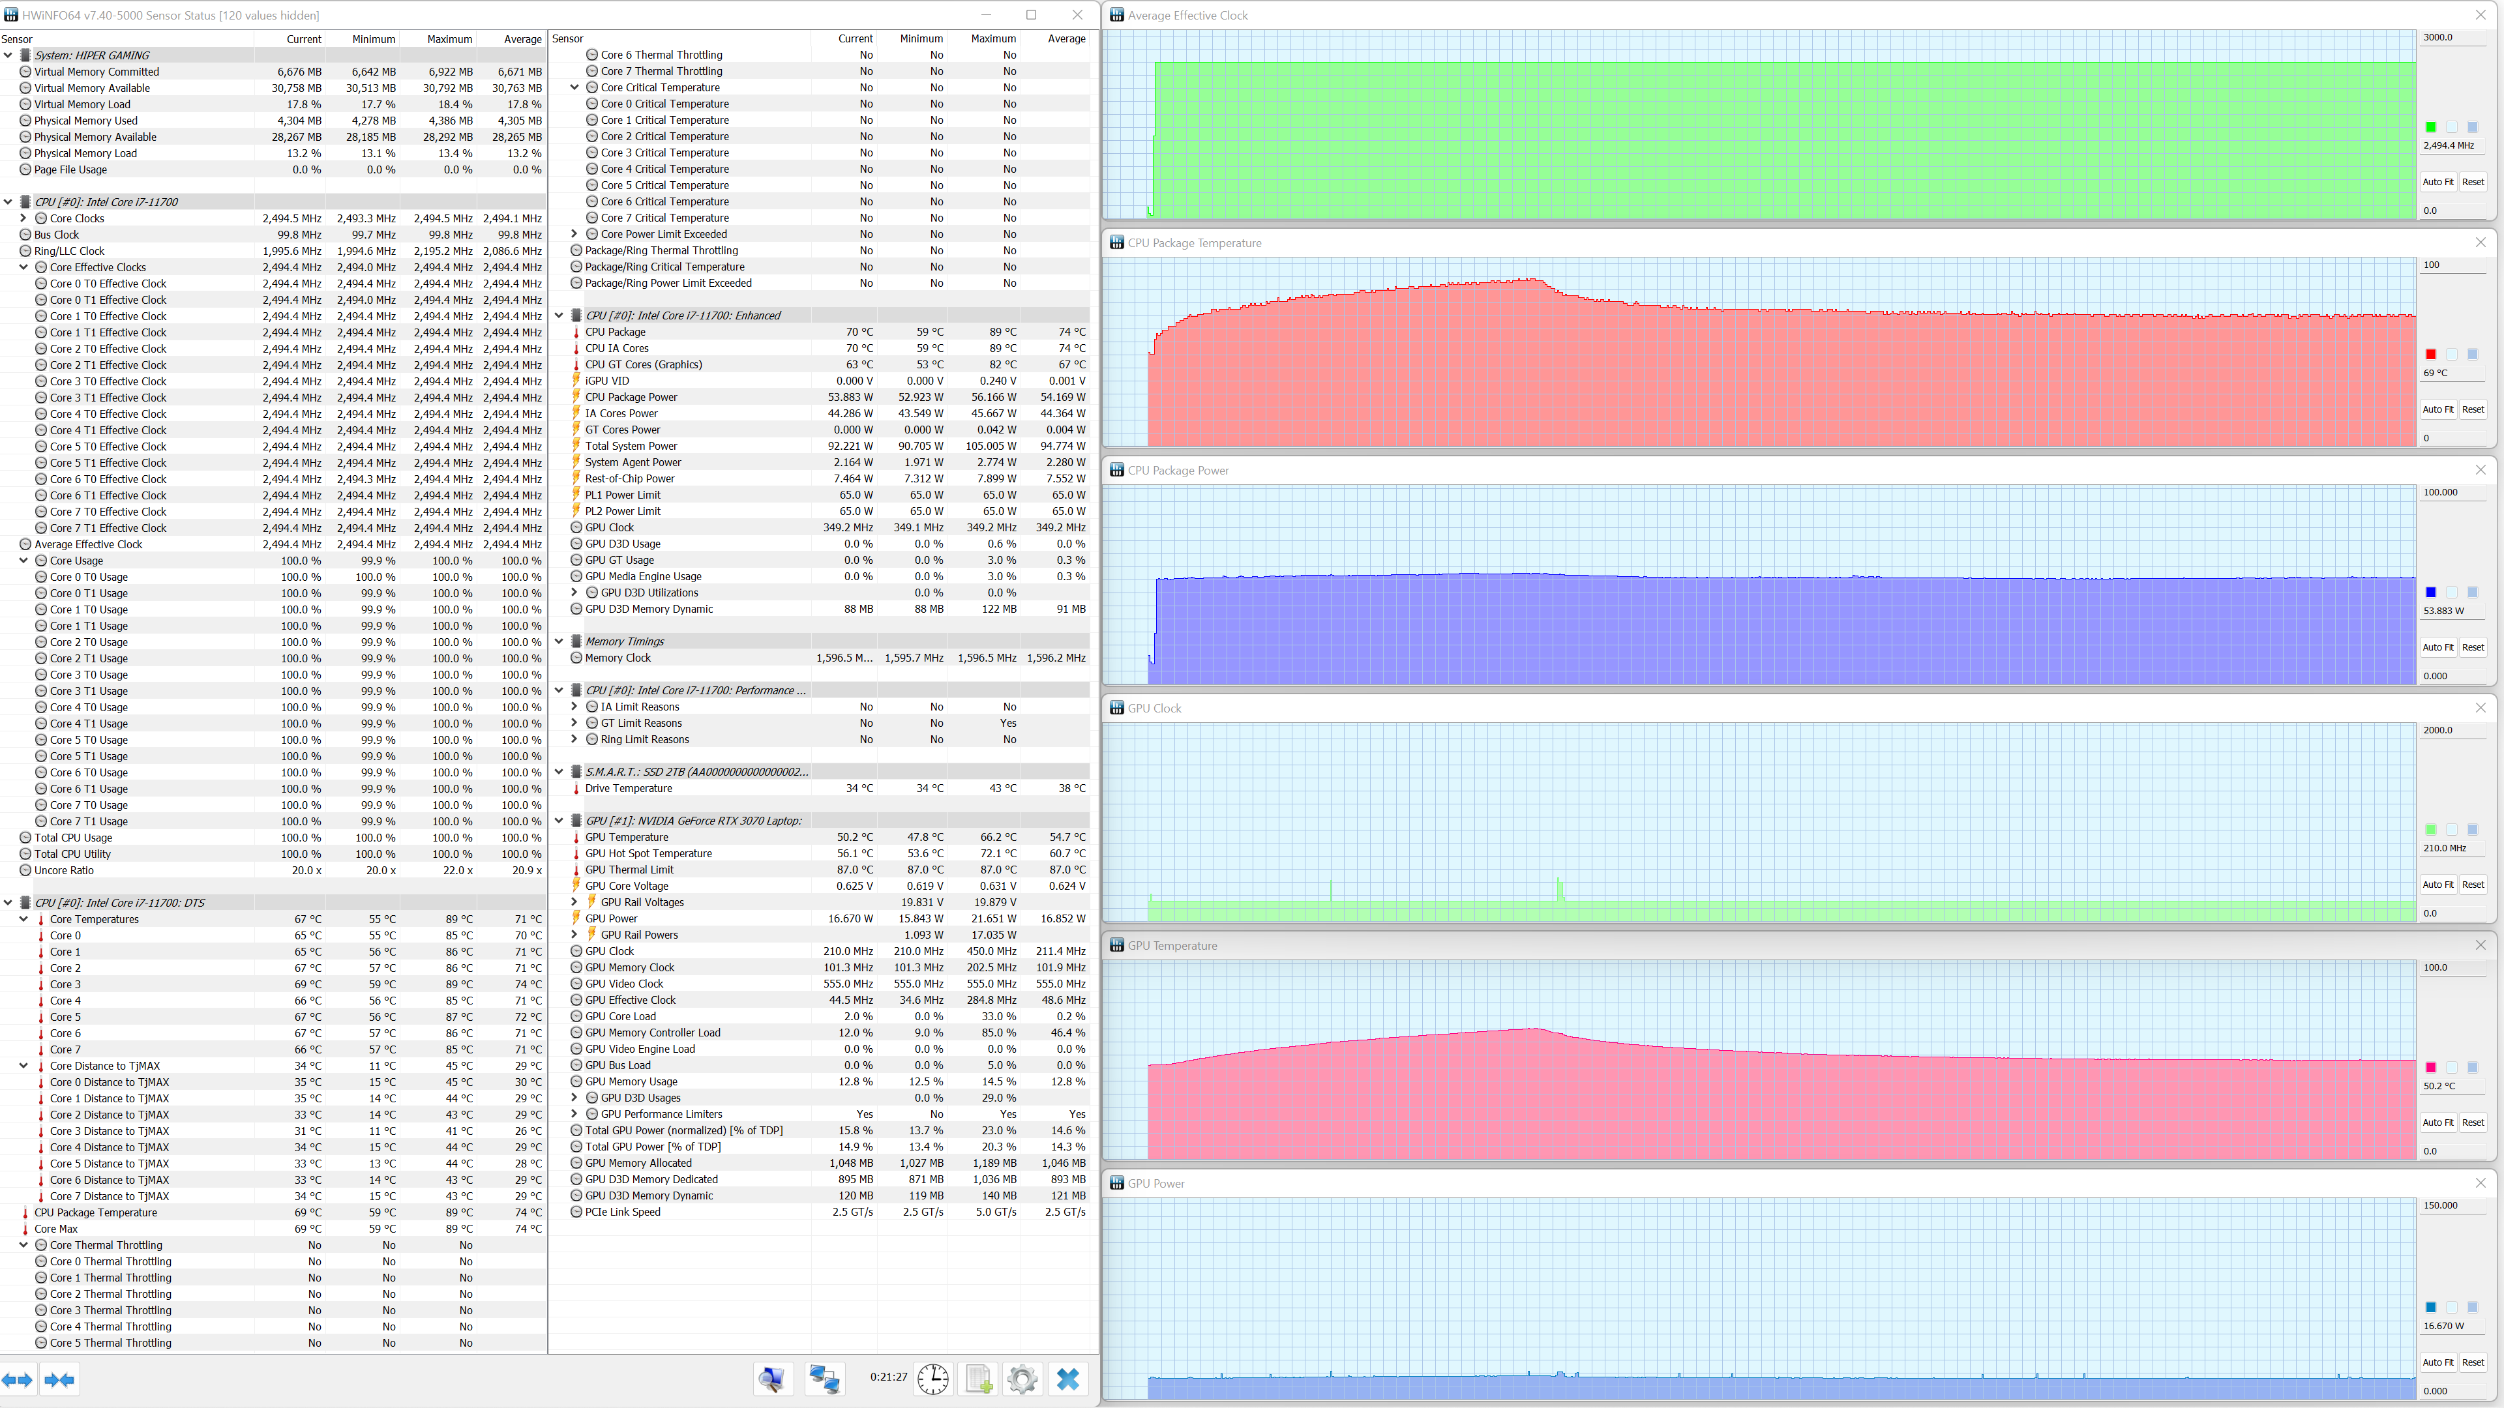Click the blue color swatch on CPU Package Power graph

(2430, 593)
